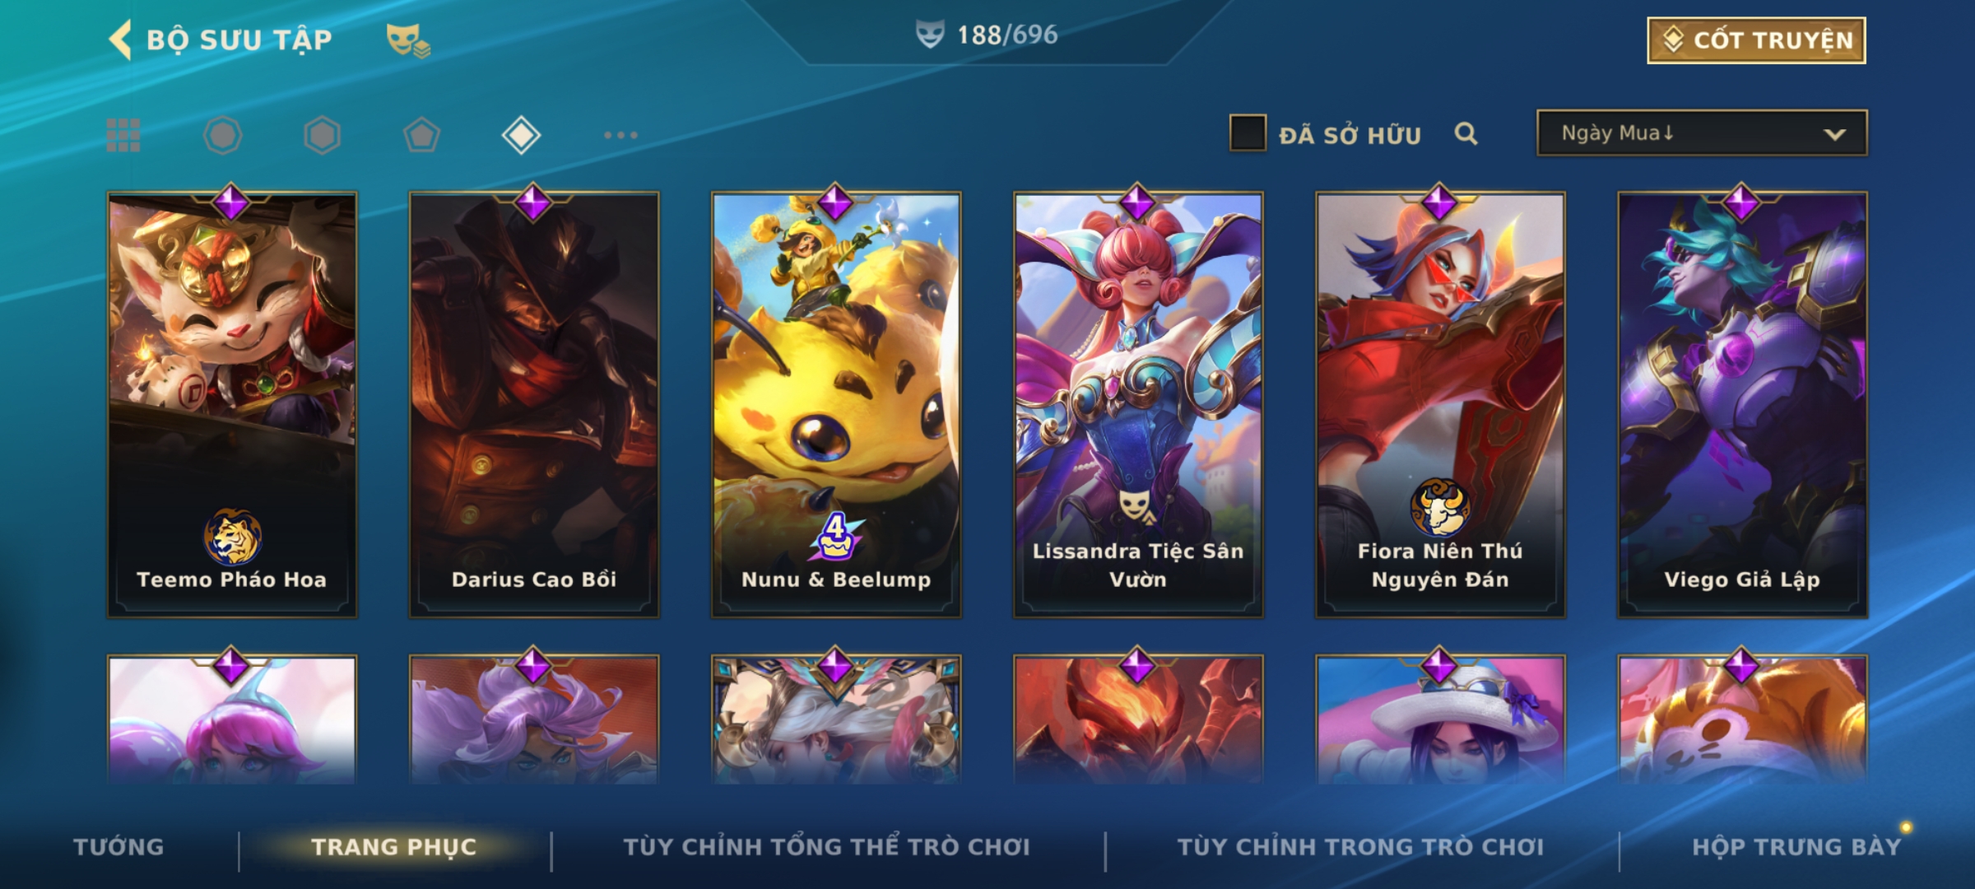Select the pentagon rarity filter icon
Screen dimensions: 1975x889
[x=421, y=135]
